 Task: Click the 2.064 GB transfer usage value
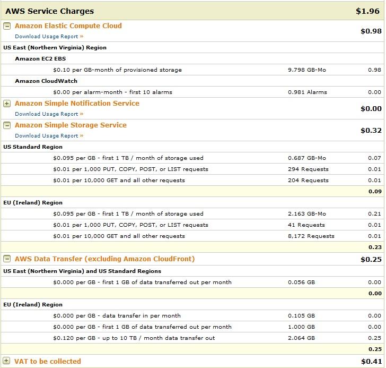point(302,338)
